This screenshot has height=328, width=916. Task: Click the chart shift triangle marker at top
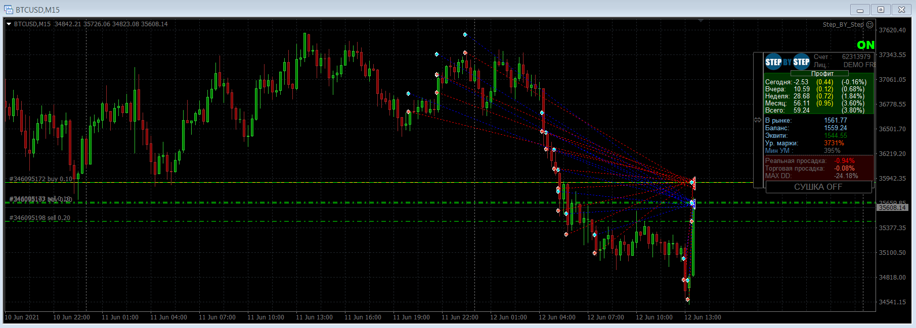click(x=701, y=21)
